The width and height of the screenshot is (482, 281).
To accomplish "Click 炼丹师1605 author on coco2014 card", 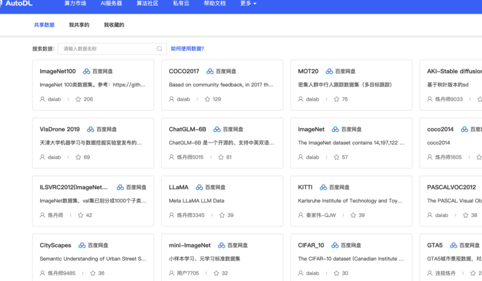I will [x=448, y=157].
